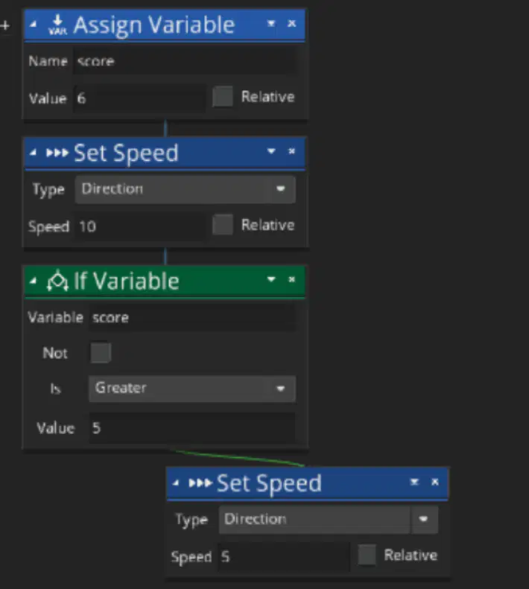This screenshot has height=589, width=529.
Task: Click the Assign Variable VAR icon
Action: 57,25
